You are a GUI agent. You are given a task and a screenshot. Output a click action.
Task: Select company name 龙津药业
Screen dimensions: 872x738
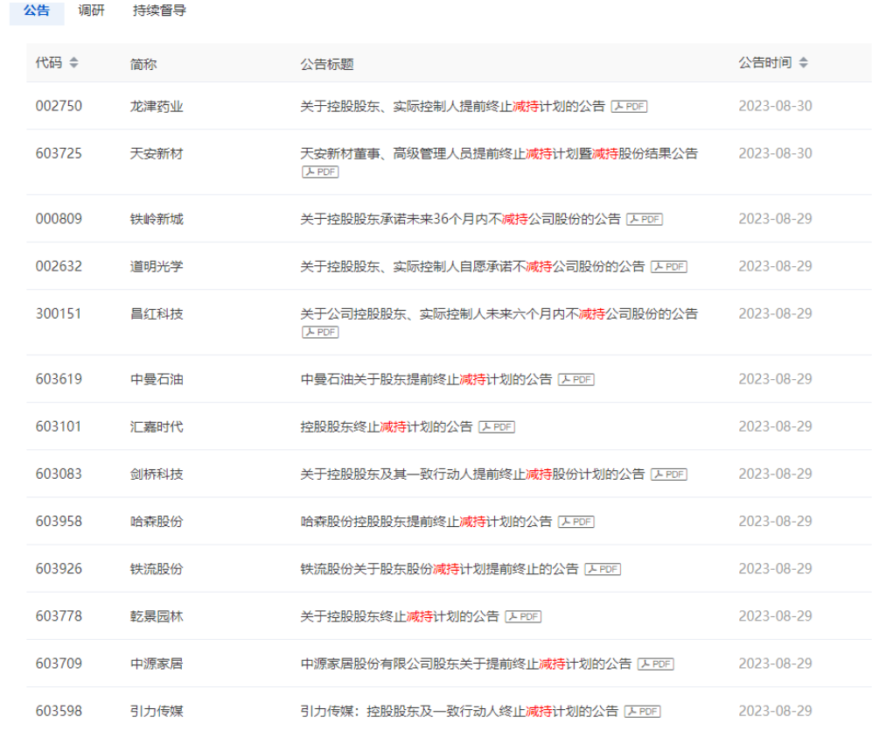coord(157,106)
